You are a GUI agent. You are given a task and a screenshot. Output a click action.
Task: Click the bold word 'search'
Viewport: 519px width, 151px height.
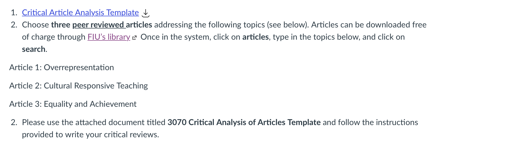[34, 49]
